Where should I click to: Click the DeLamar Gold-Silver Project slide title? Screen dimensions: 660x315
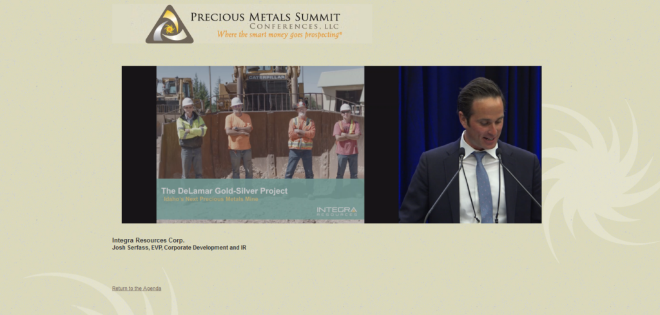tap(224, 191)
